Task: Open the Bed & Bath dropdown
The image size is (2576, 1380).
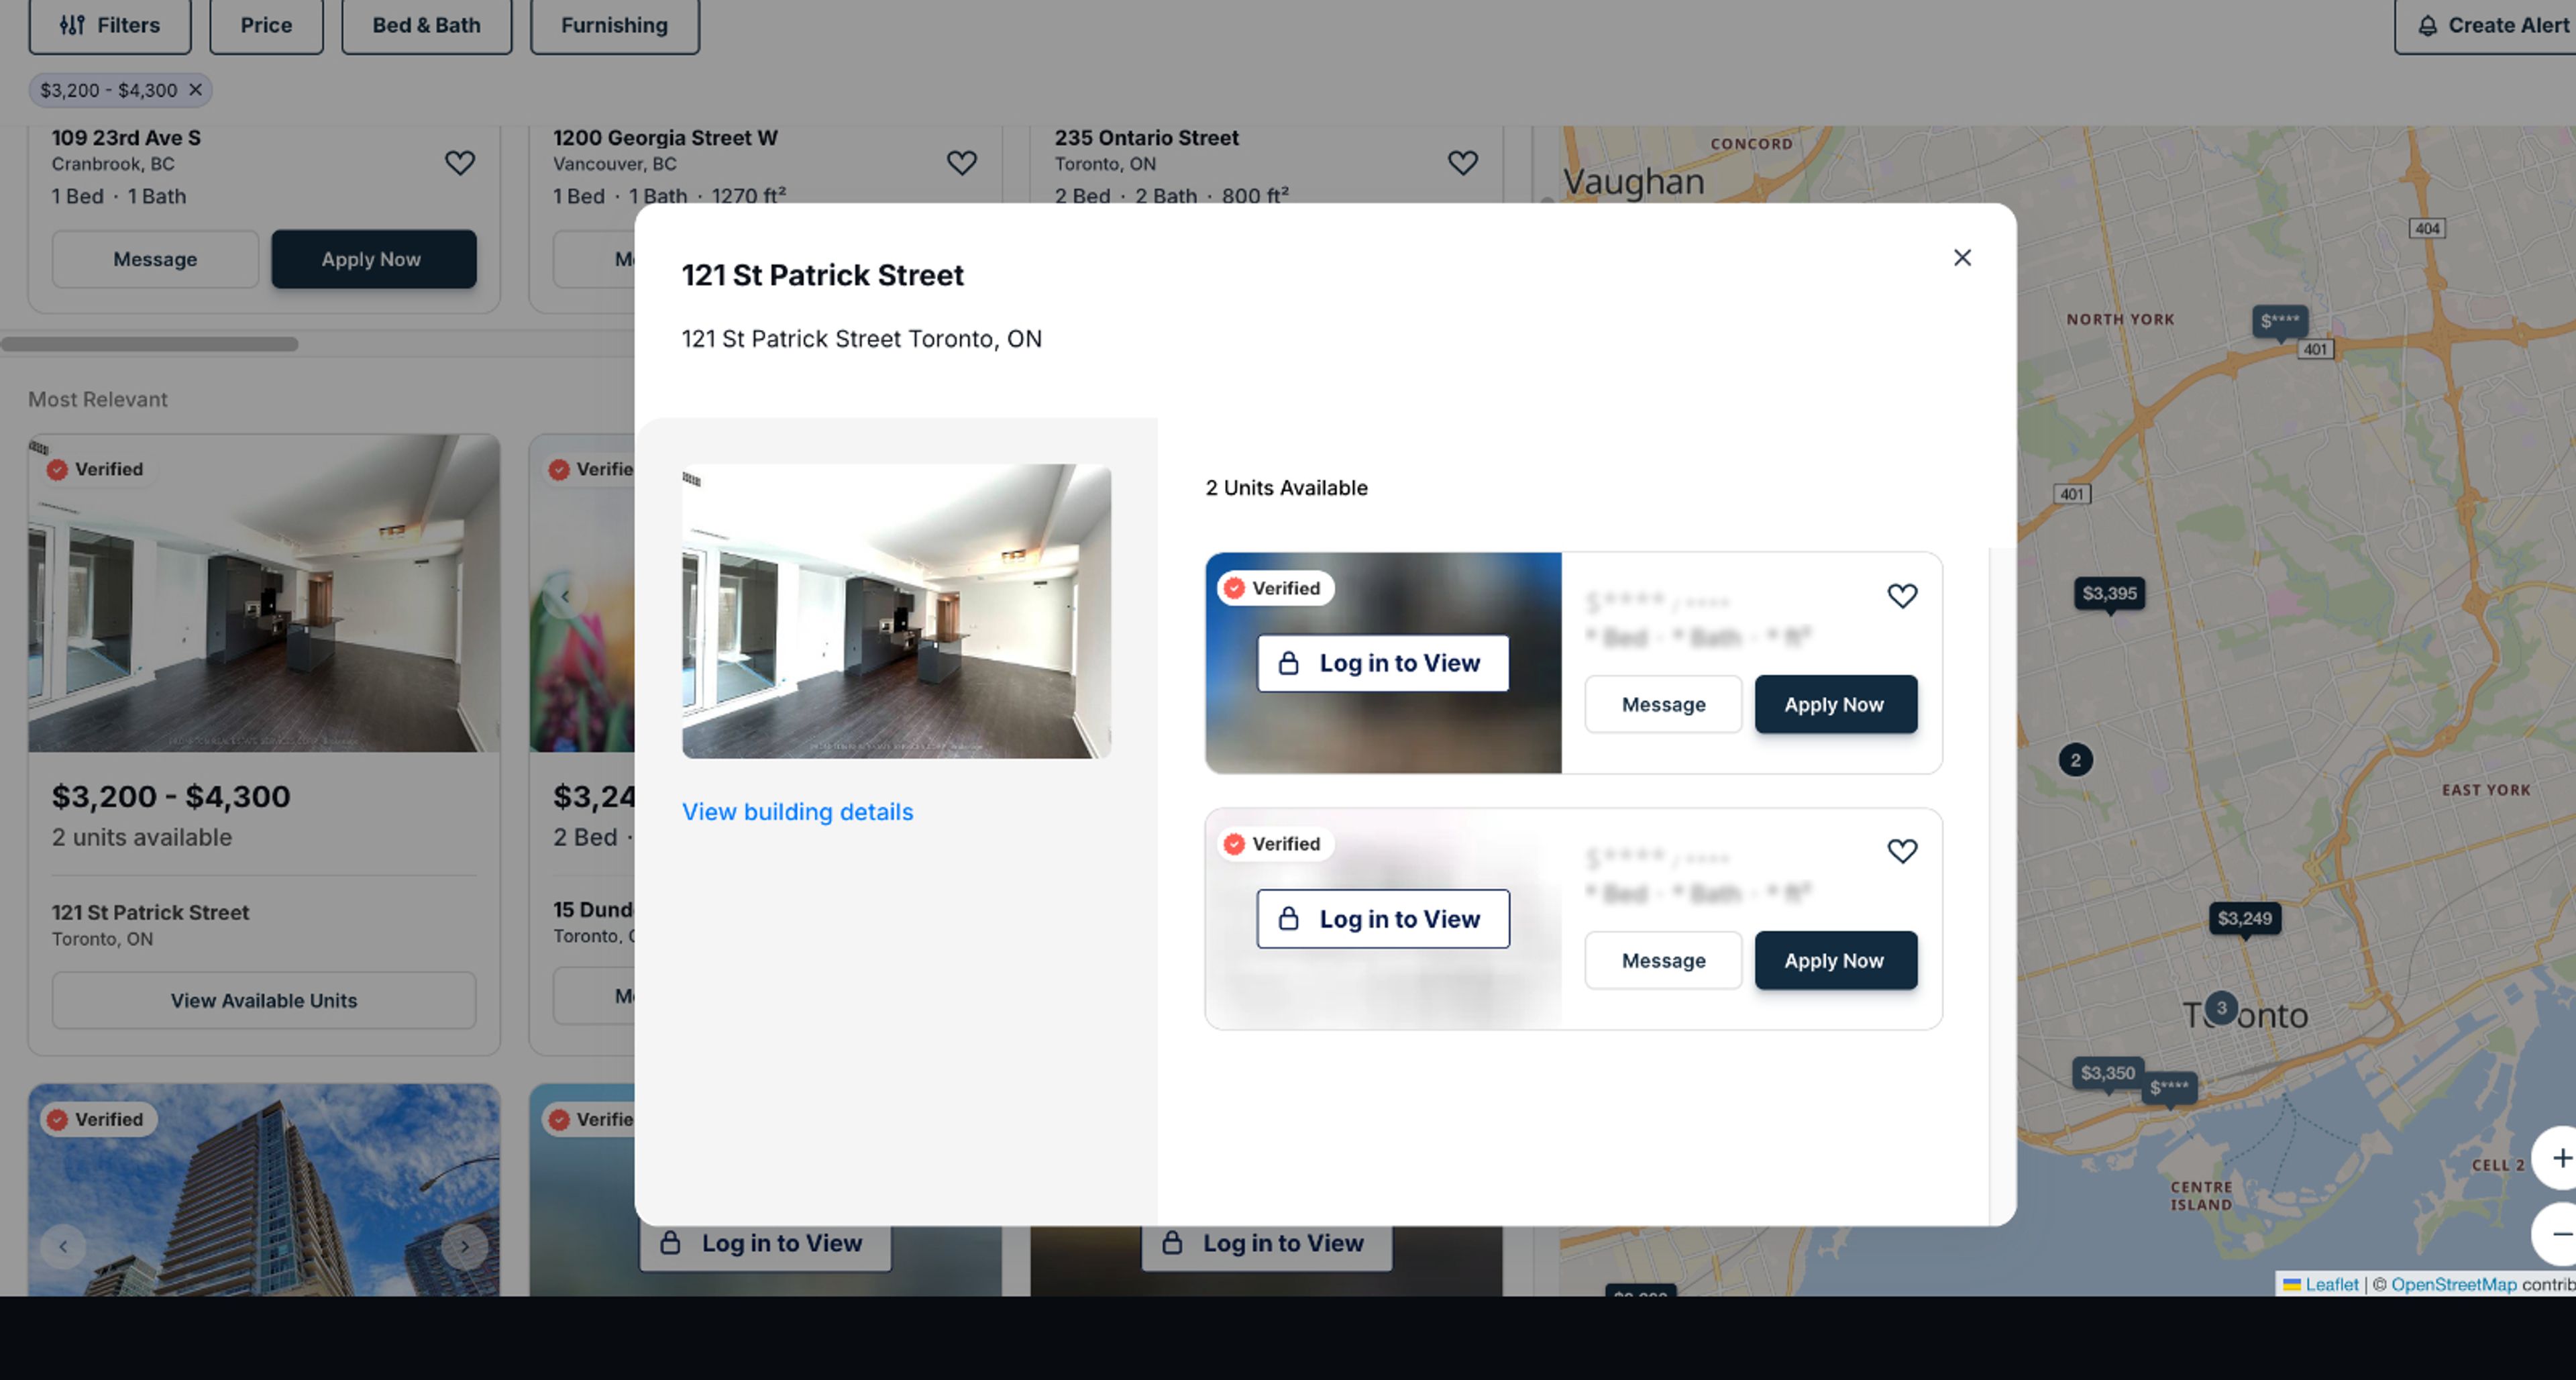Action: tap(427, 25)
